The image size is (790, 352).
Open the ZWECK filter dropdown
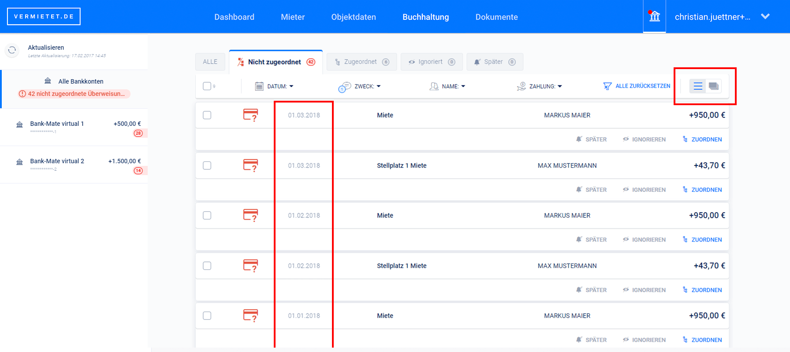point(367,86)
